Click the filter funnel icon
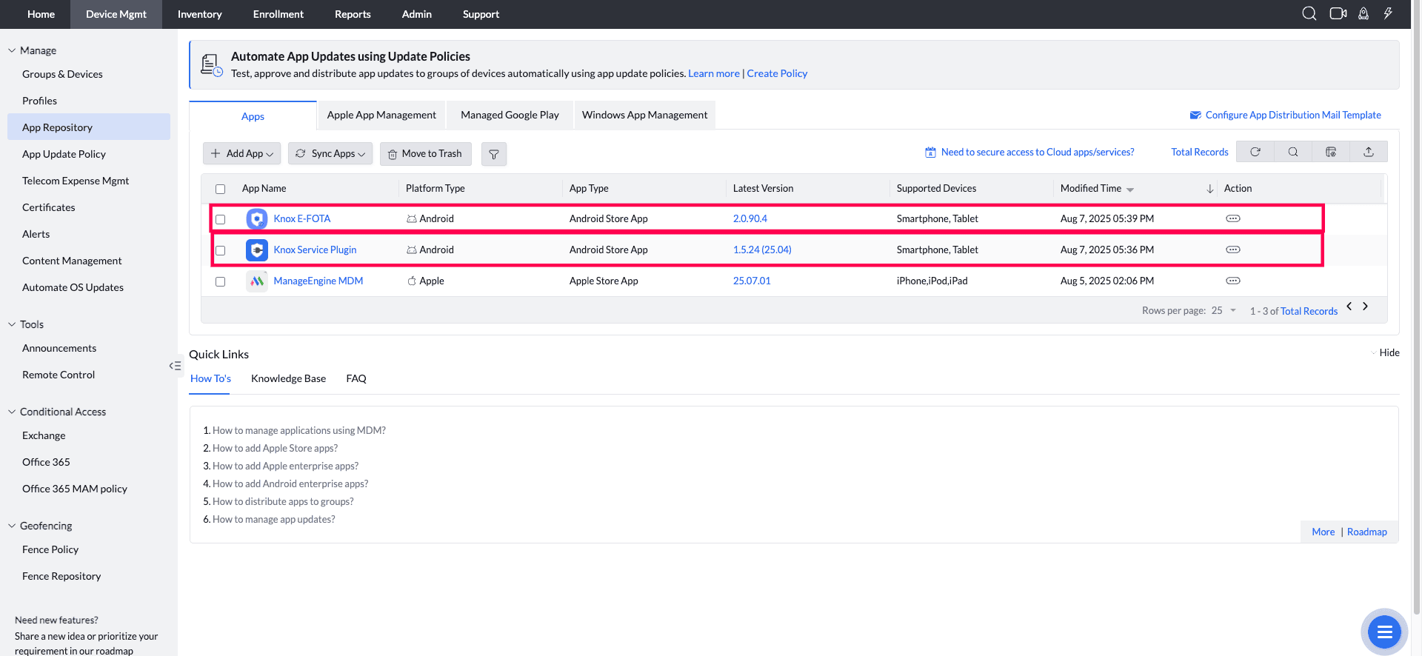The height and width of the screenshot is (656, 1422). (493, 154)
